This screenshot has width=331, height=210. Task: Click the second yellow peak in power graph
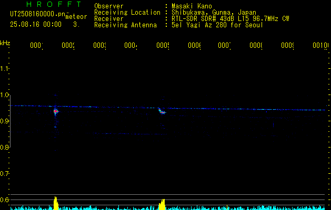[x=162, y=204]
